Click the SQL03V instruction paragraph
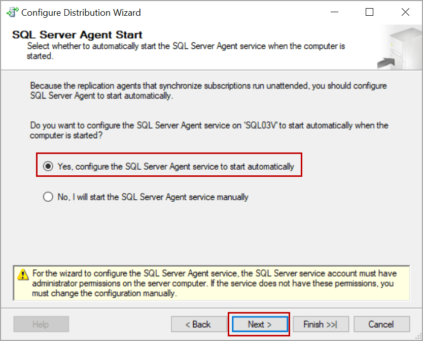The image size is (423, 341). click(x=209, y=129)
